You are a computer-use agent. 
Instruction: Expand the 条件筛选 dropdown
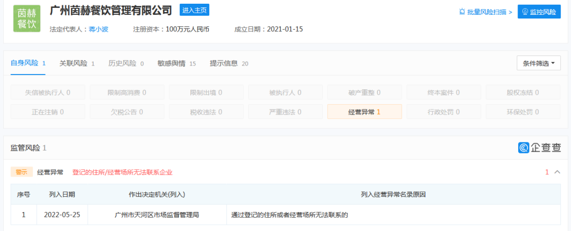538,63
